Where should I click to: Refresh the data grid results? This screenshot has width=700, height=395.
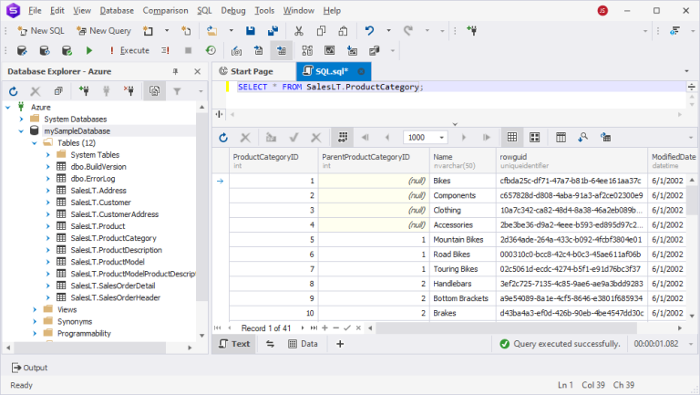(223, 138)
